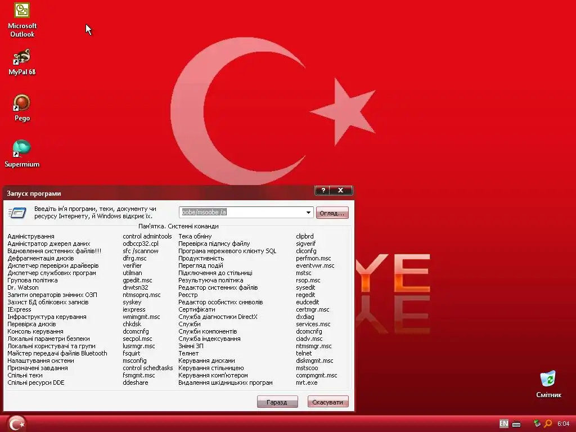Click into the command input field

click(x=242, y=212)
